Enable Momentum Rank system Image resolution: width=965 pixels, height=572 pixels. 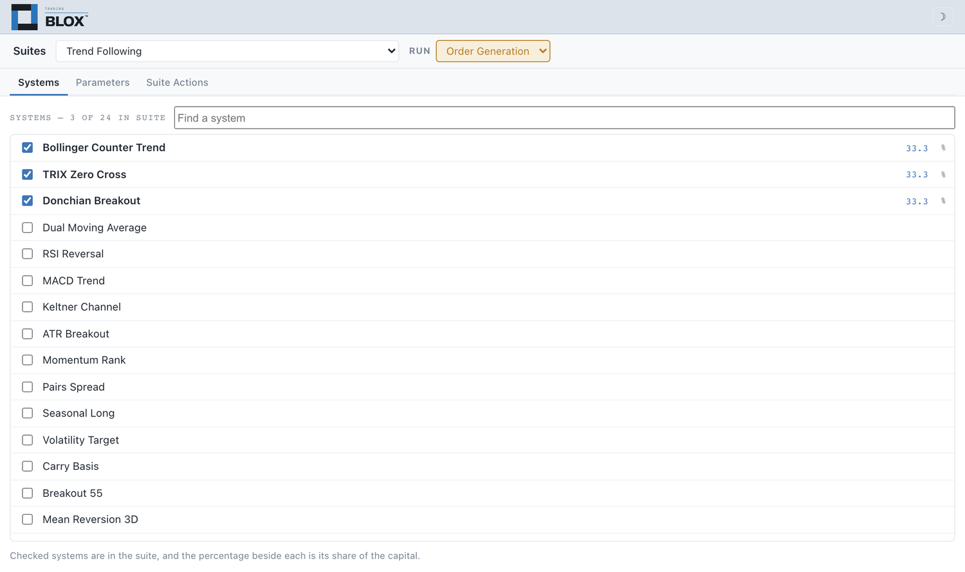(x=28, y=360)
